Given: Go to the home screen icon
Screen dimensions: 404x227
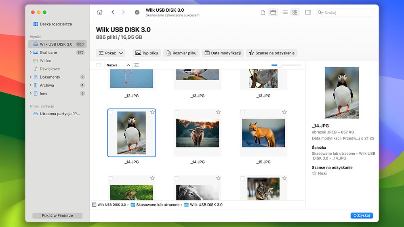Looking at the screenshot, I should [x=99, y=12].
